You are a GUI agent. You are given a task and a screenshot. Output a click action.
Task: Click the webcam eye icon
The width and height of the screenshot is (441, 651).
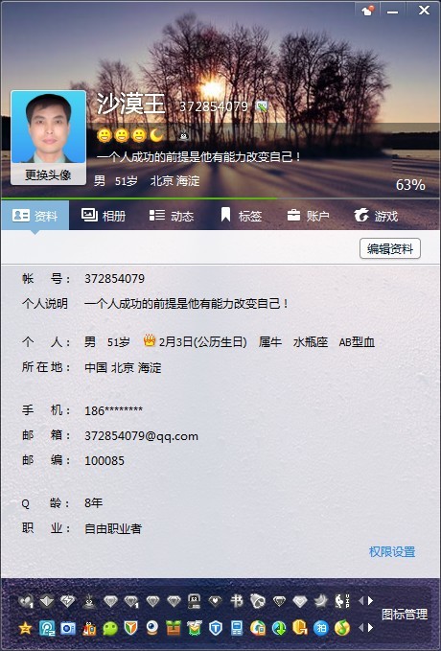pos(152,628)
